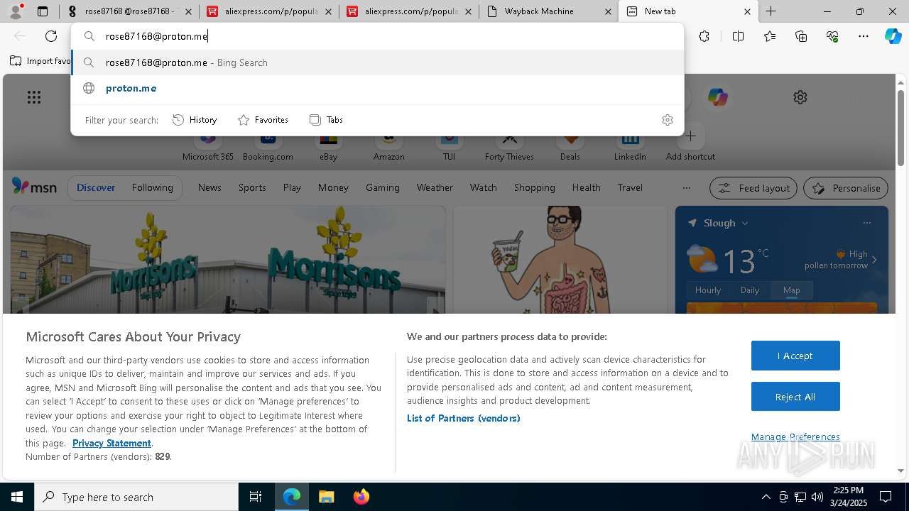Image resolution: width=909 pixels, height=511 pixels.
Task: Open the Shopping category
Action: (x=534, y=187)
